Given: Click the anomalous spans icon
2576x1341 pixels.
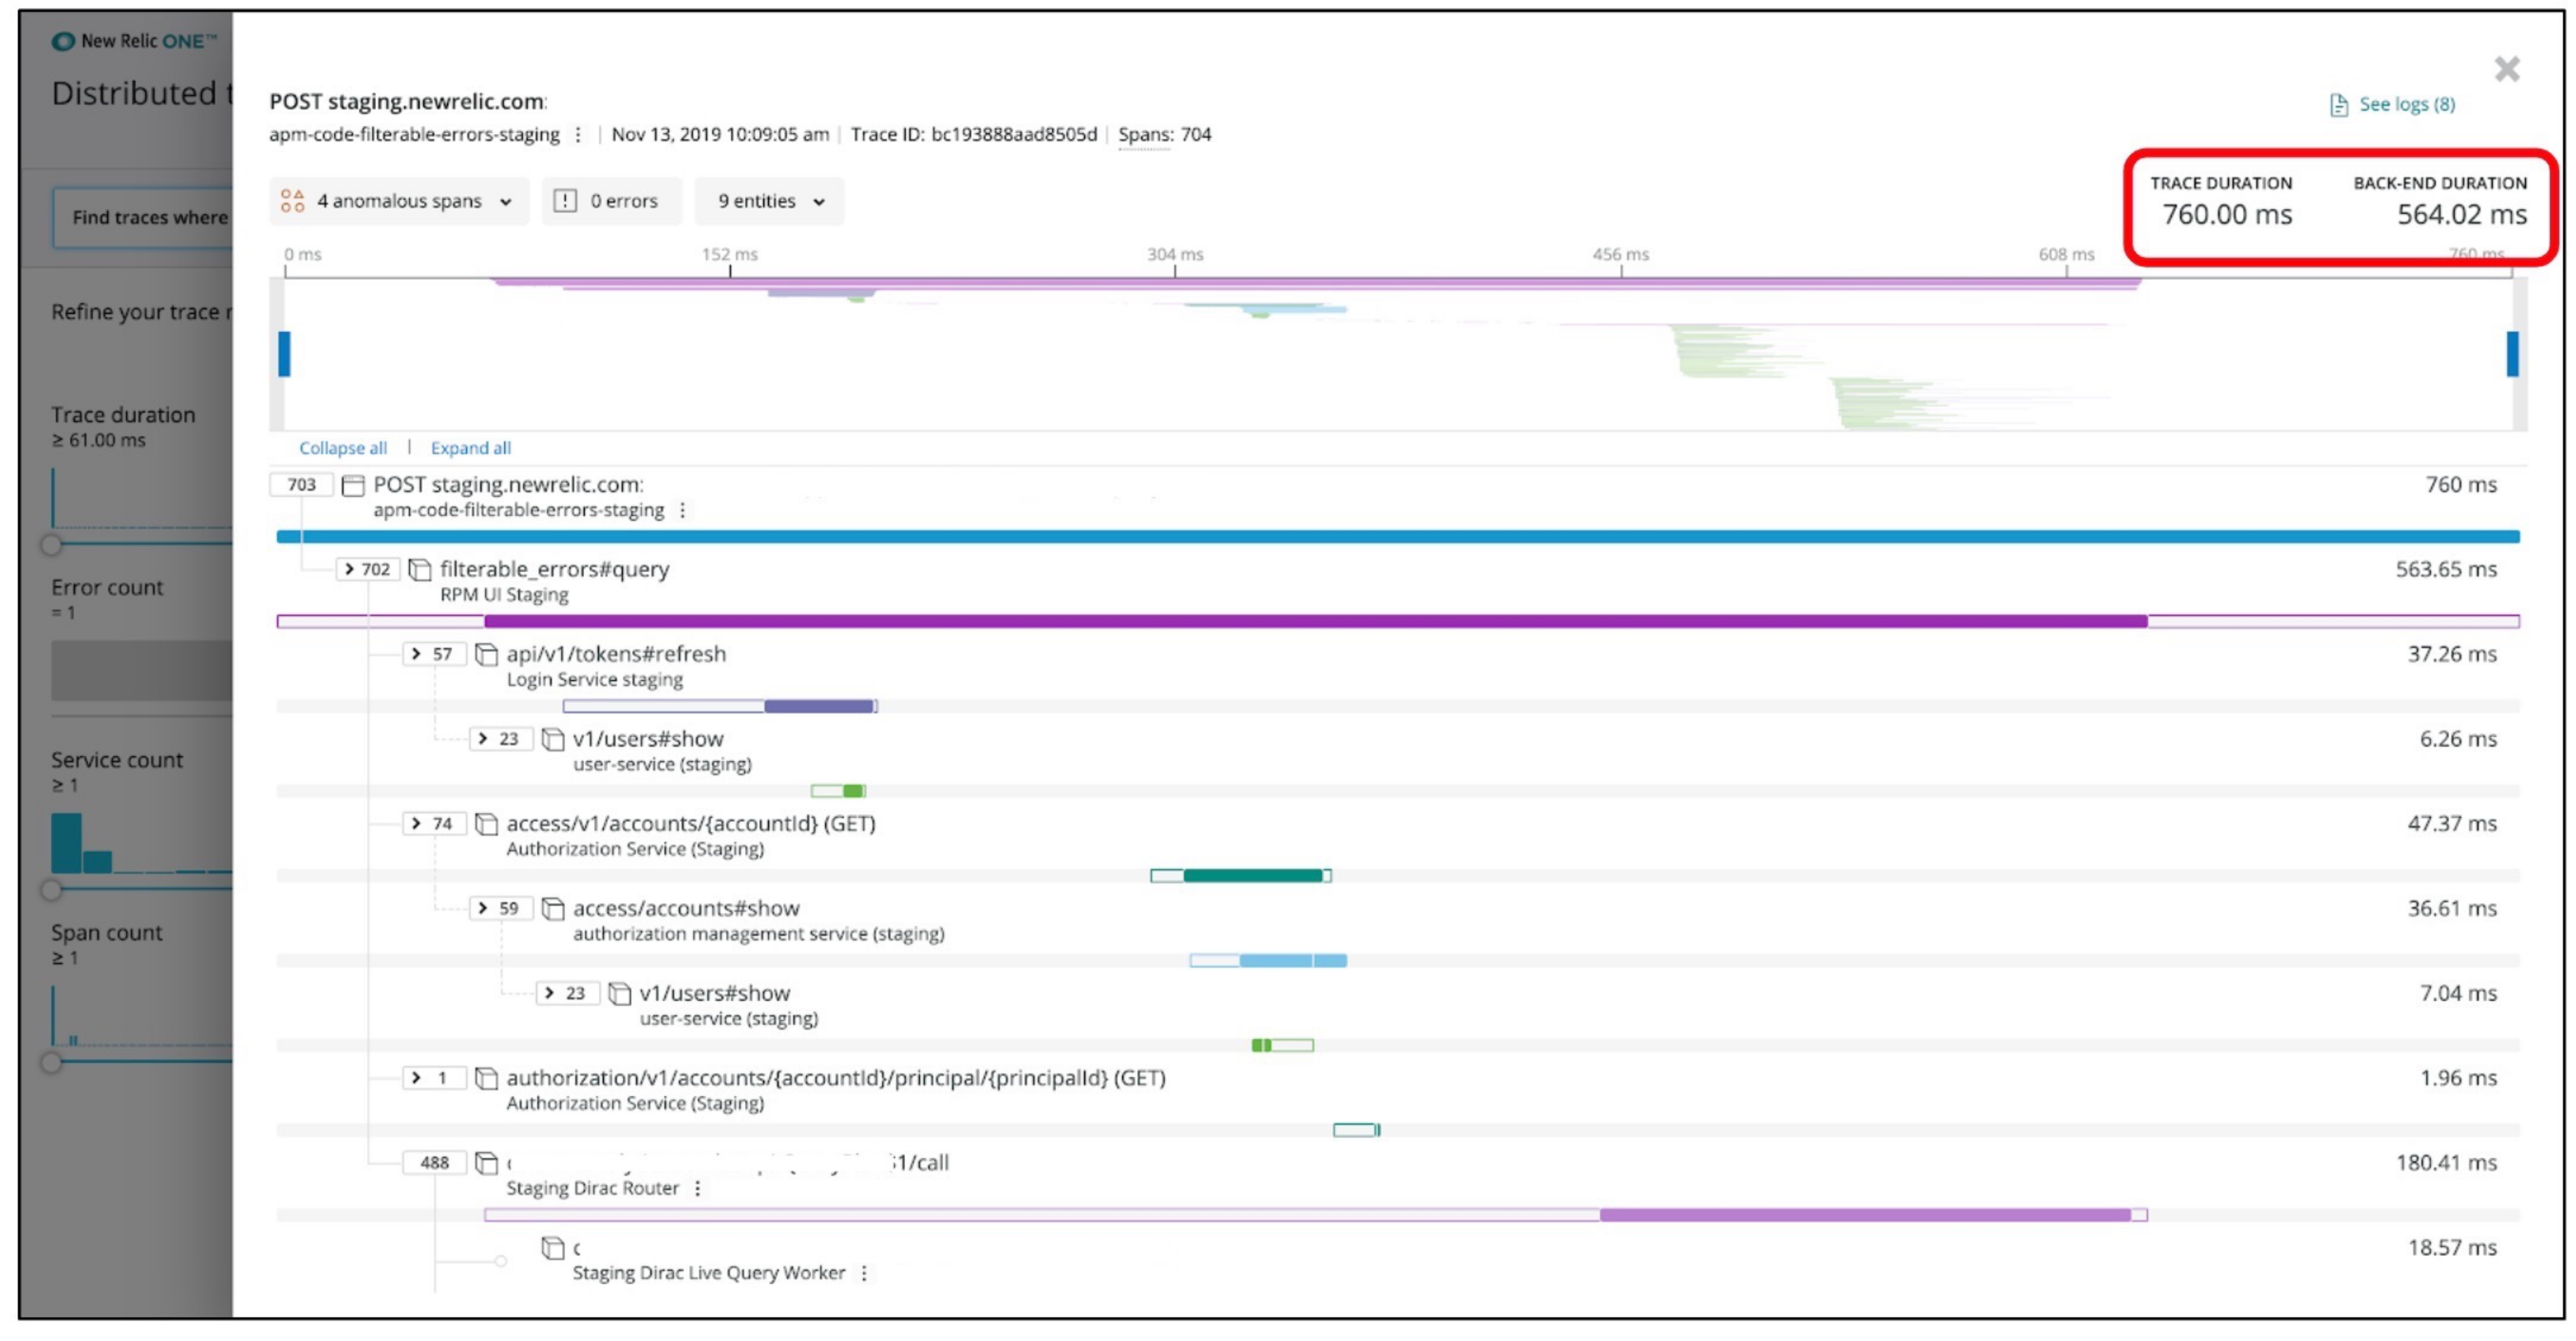Looking at the screenshot, I should pyautogui.click(x=292, y=201).
